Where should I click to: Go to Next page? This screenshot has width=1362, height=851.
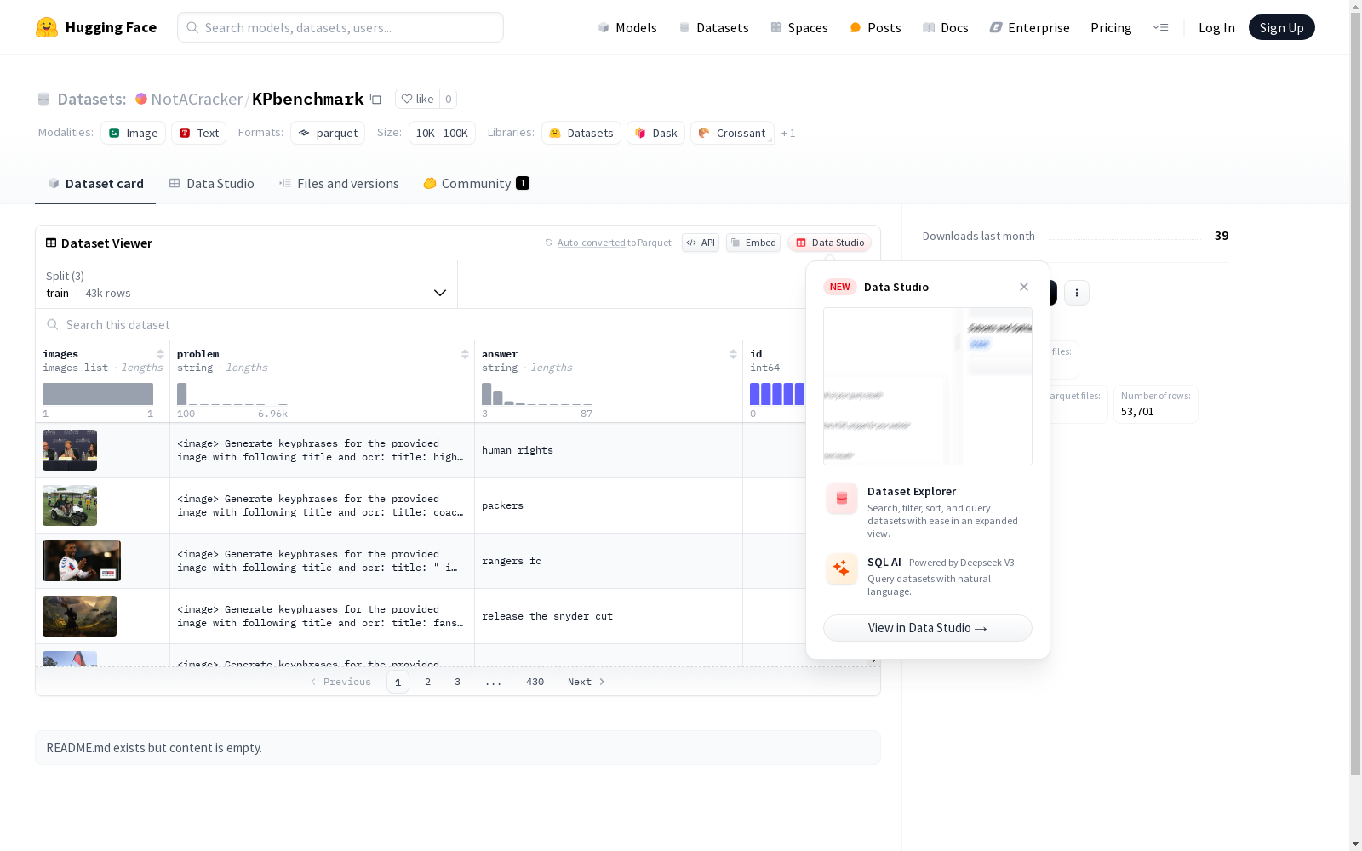click(x=587, y=682)
